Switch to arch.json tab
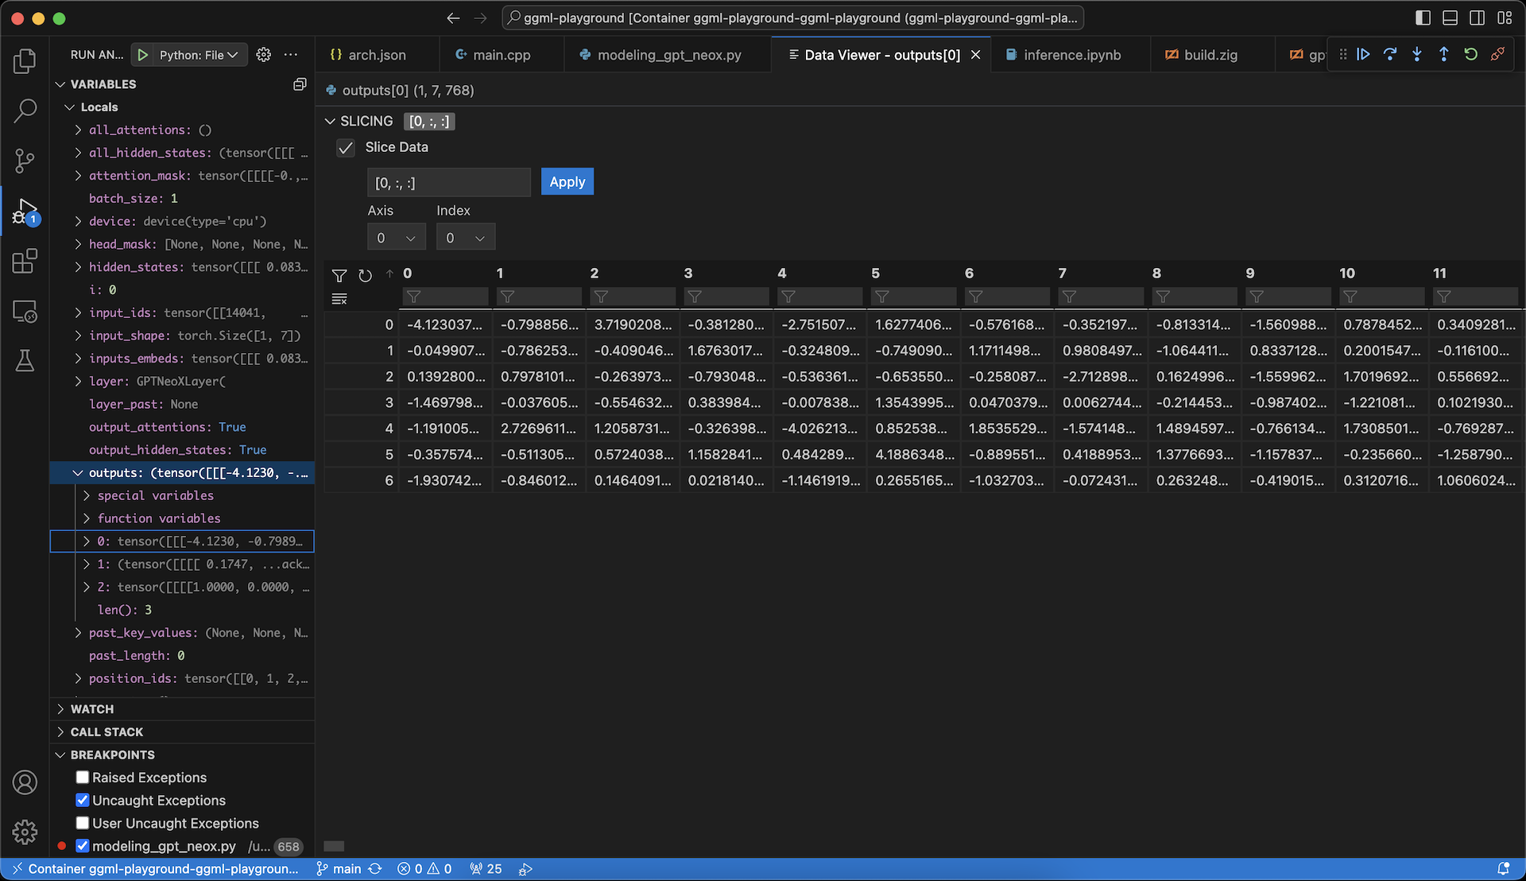The width and height of the screenshot is (1526, 881). coord(376,55)
